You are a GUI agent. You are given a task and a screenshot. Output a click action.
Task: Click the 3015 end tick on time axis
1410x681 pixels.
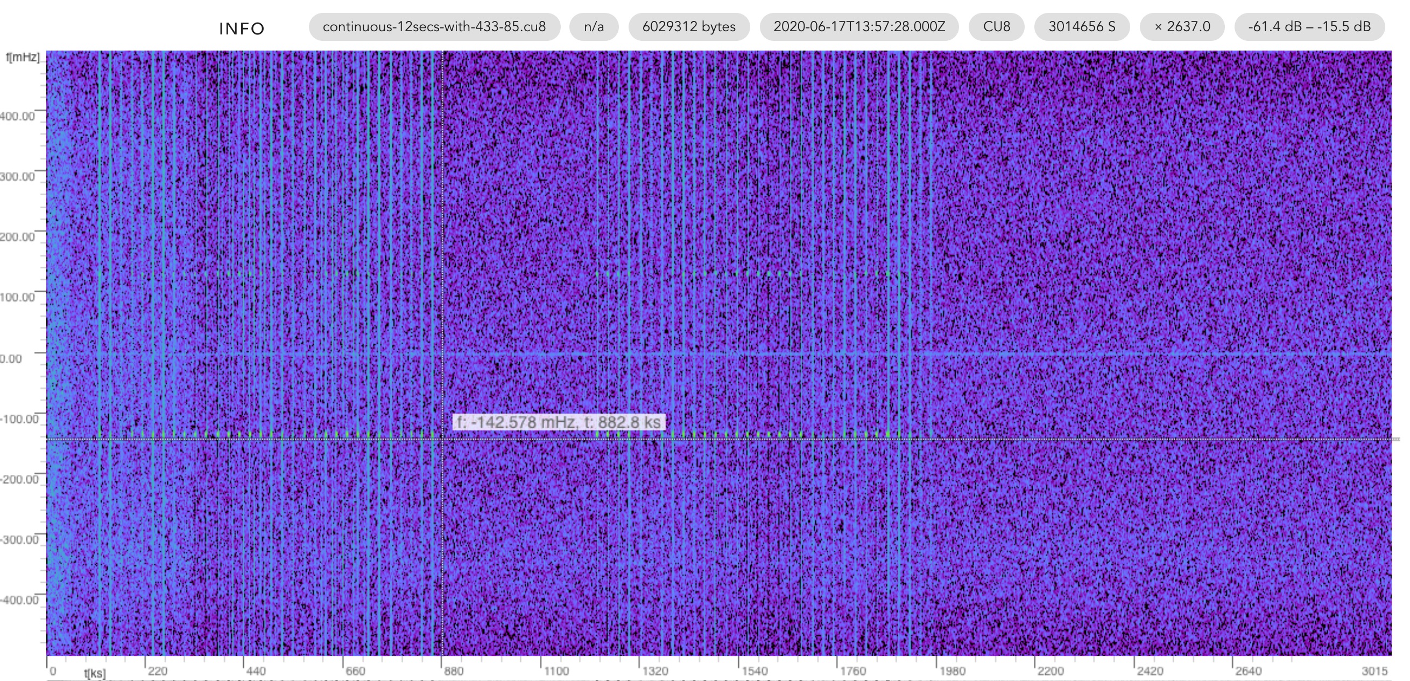[x=1374, y=671]
